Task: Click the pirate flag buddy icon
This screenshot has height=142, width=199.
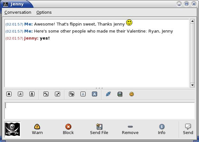Action: coord(12,129)
